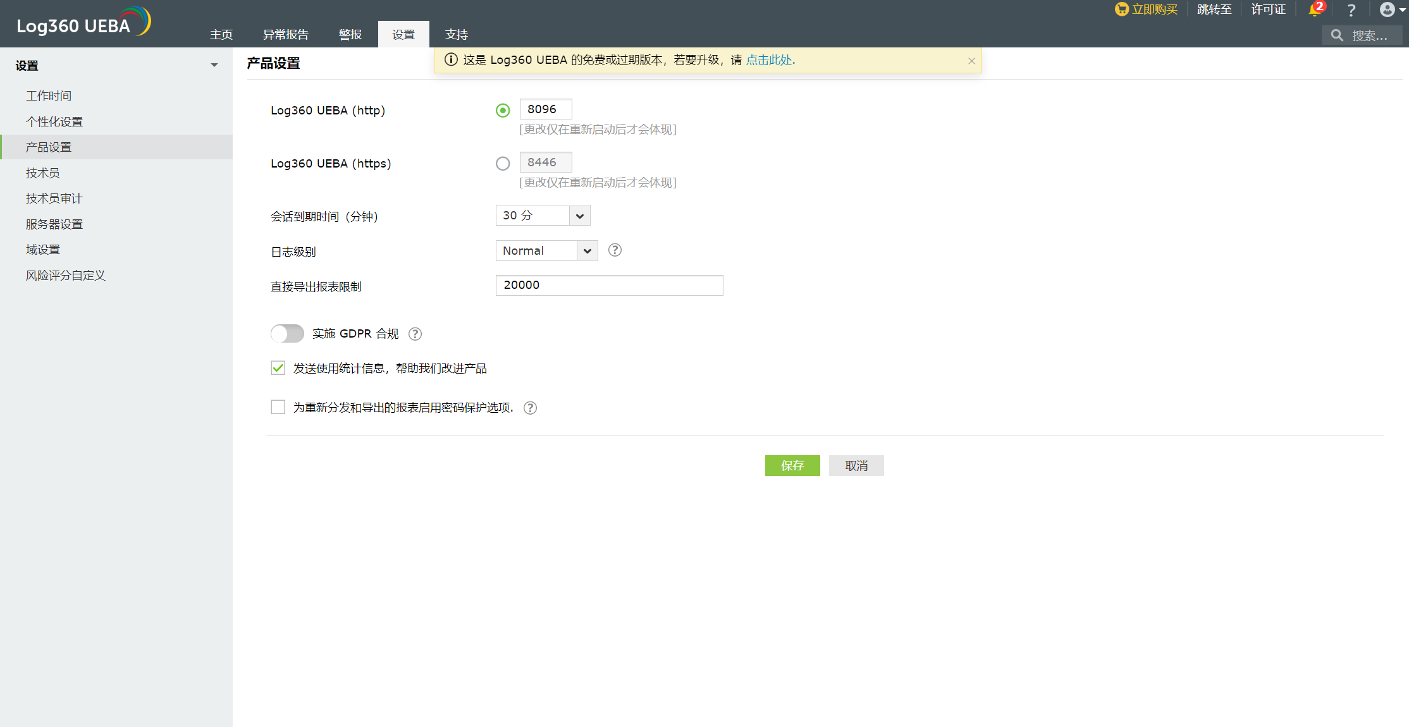This screenshot has width=1409, height=727.
Task: Click the user profile icon
Action: [x=1386, y=9]
